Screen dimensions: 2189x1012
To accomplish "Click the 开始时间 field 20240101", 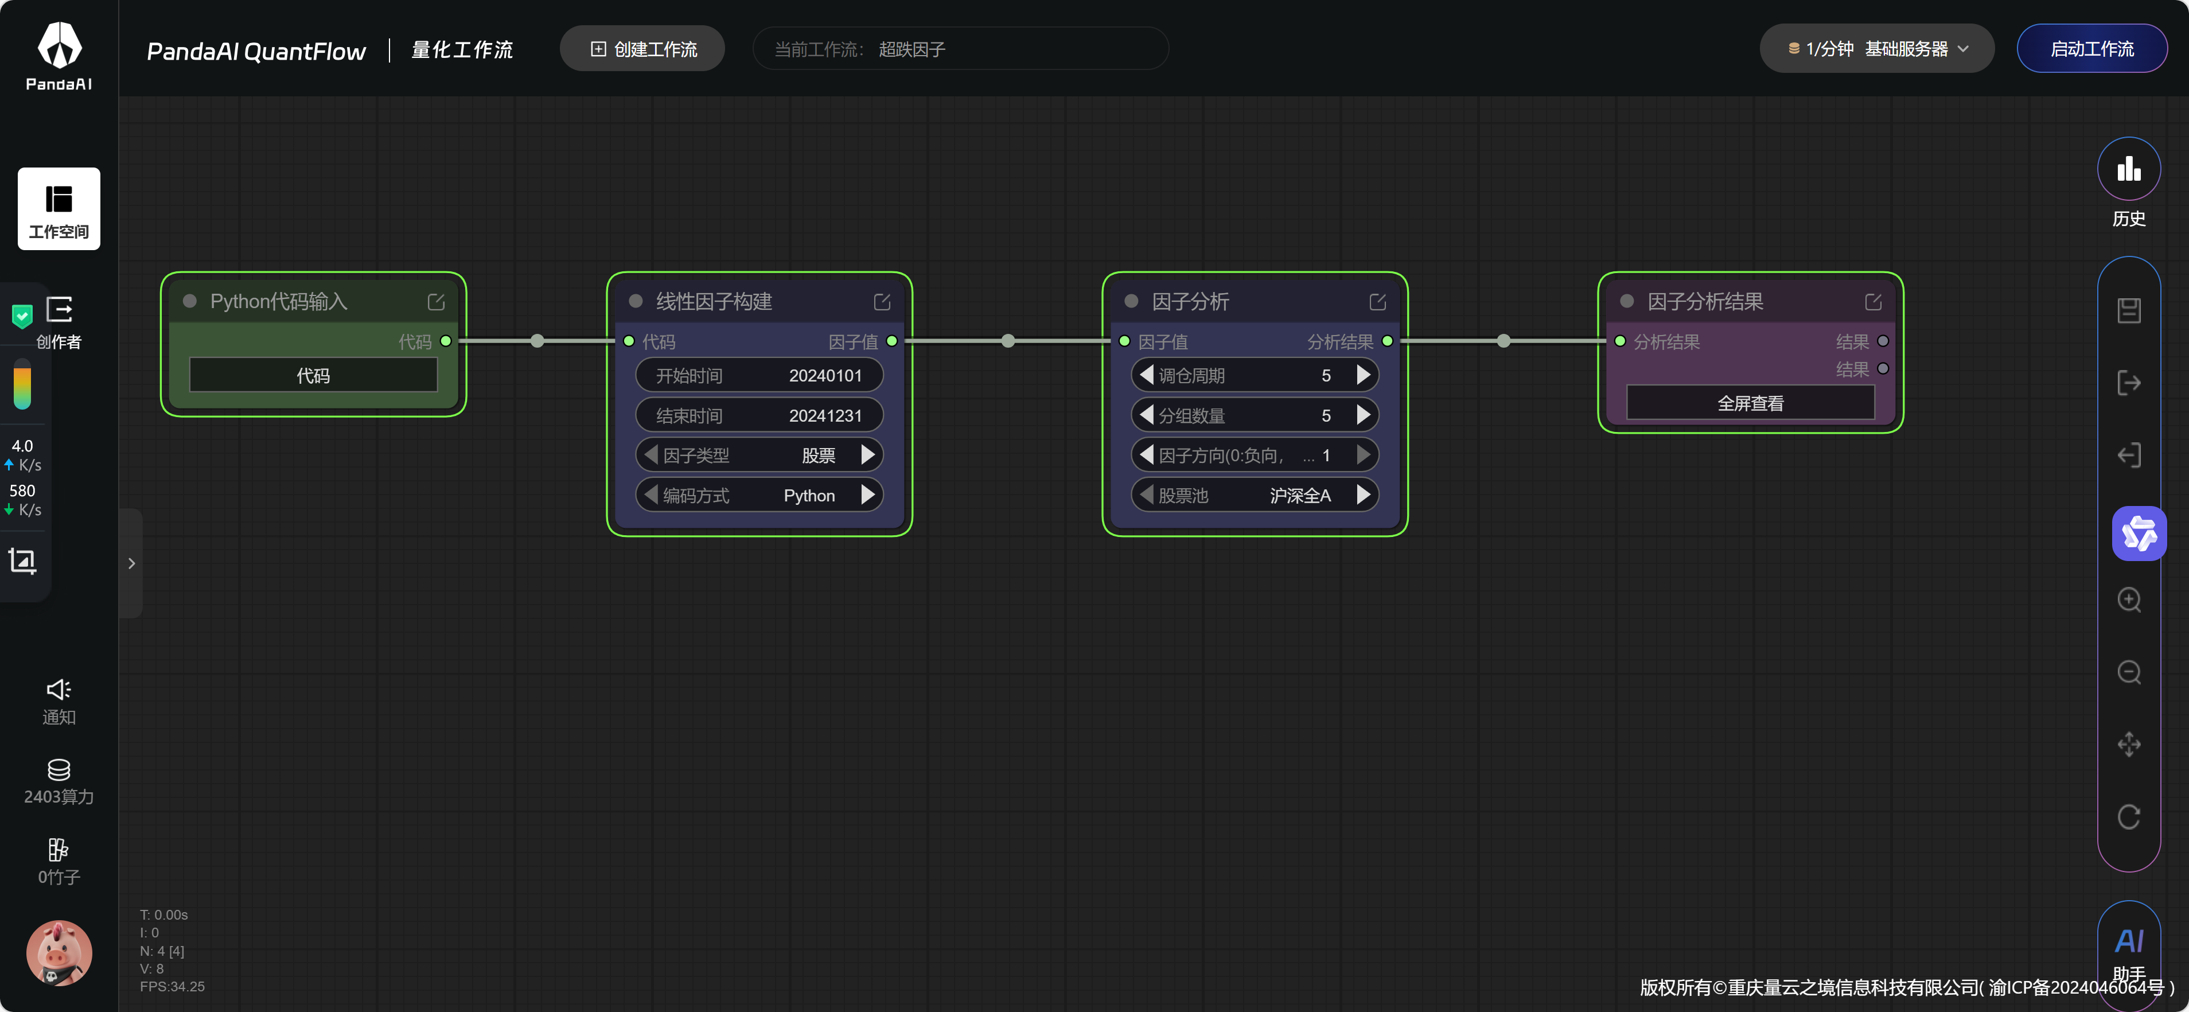I will click(759, 375).
